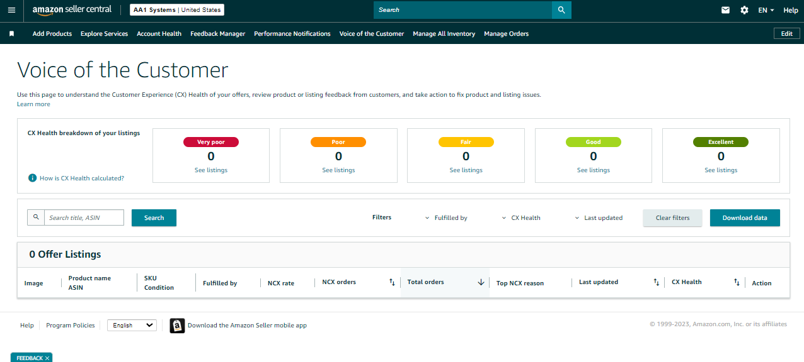This screenshot has height=362, width=804.
Task: Open the EN language dropdown
Action: (766, 10)
